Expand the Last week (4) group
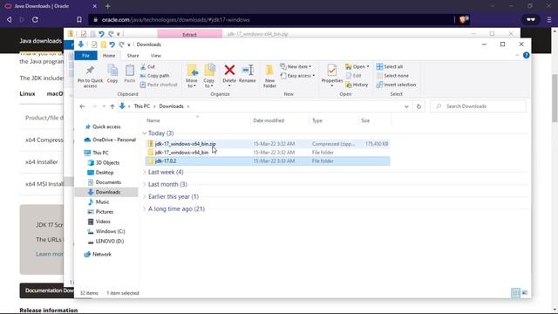The height and width of the screenshot is (314, 558). point(145,172)
